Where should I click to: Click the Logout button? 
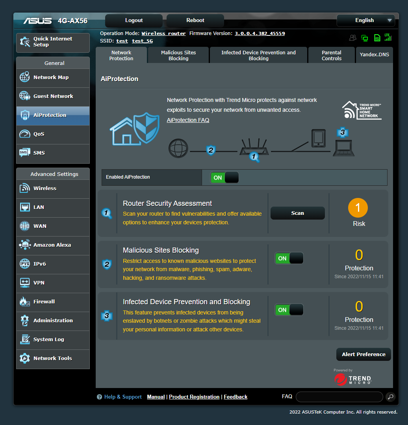[x=134, y=20]
